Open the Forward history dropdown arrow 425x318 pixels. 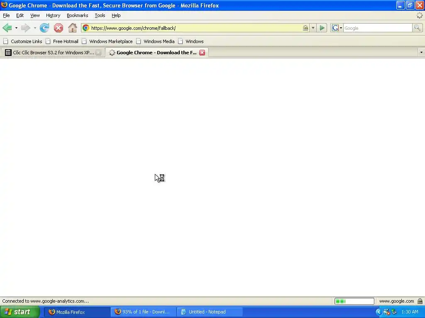(x=35, y=28)
